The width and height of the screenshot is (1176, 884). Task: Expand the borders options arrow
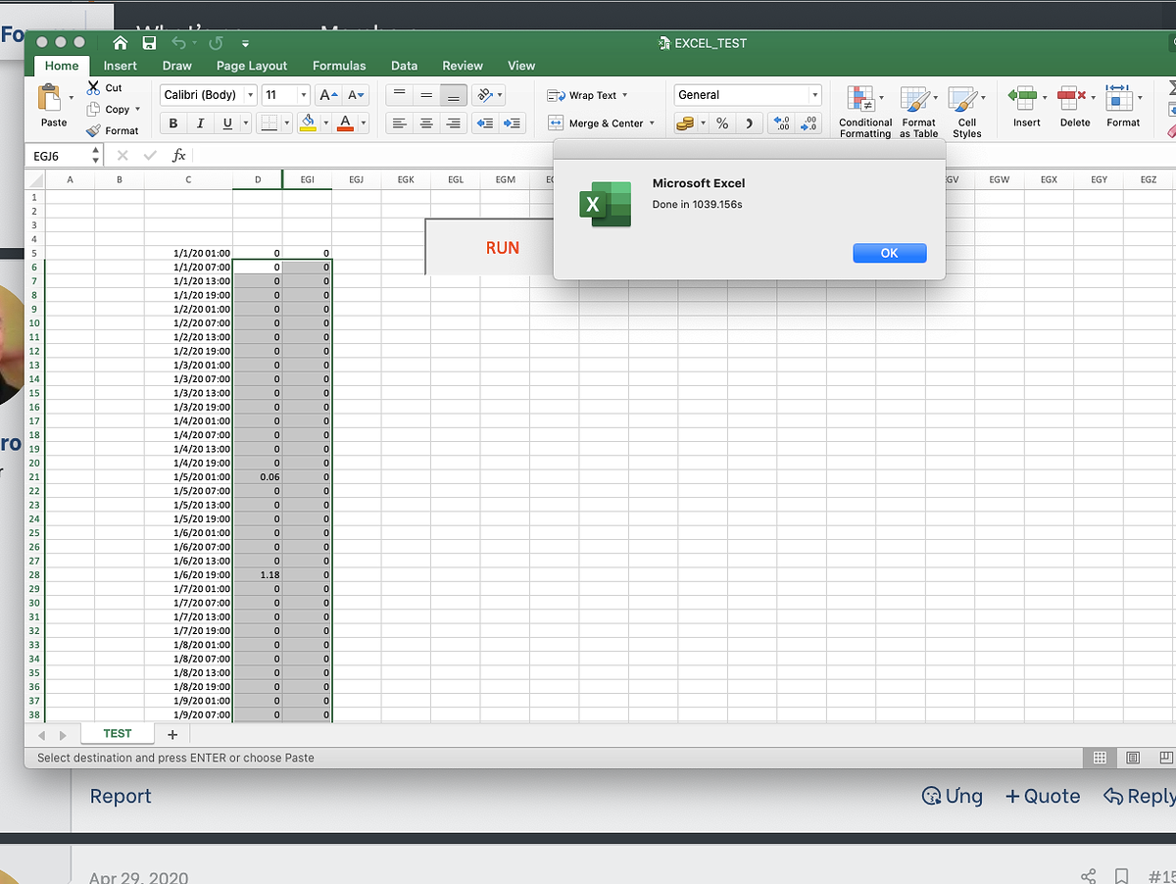(x=287, y=123)
